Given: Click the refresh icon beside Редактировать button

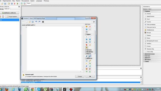Looking at the screenshot, I should [x=3, y=16].
